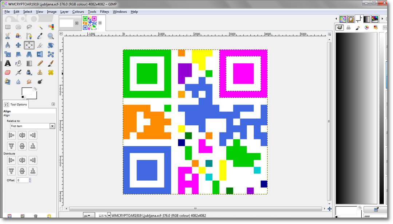Open the Tool Options tab configuration menu
The image size is (393, 224).
tap(53, 104)
